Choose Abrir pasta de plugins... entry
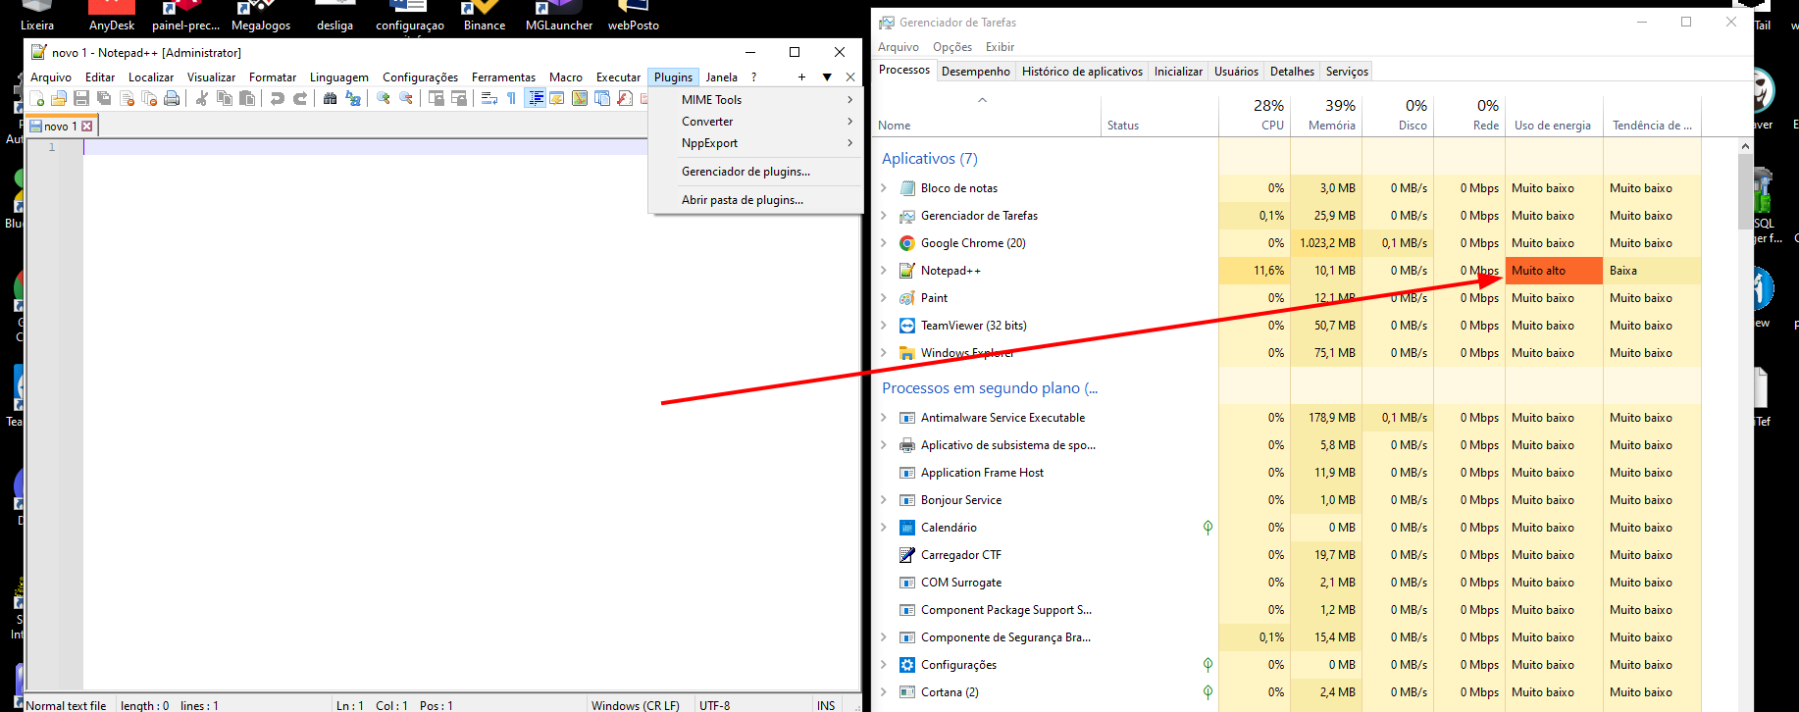The height and width of the screenshot is (712, 1799). 756,200
